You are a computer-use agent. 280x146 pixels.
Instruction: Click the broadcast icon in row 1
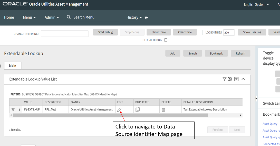point(13,109)
